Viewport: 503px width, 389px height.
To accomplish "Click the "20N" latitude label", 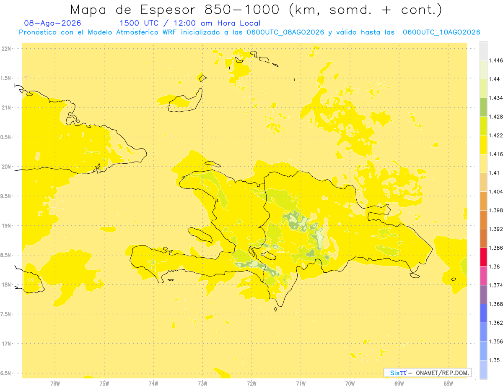I will coord(6,167).
